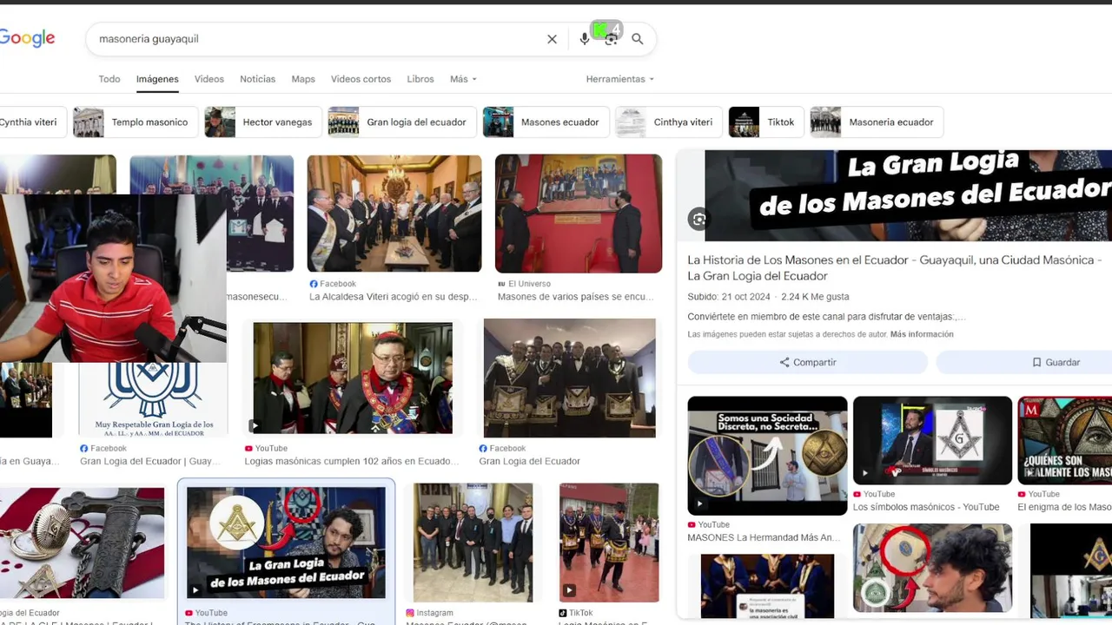This screenshot has width=1112, height=625.
Task: Go to the Maps tab
Action: click(303, 79)
